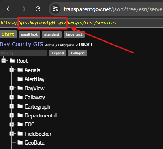Click the Cartegraph folder icon
Image resolution: width=163 pixels, height=149 pixels.
(x=20, y=106)
